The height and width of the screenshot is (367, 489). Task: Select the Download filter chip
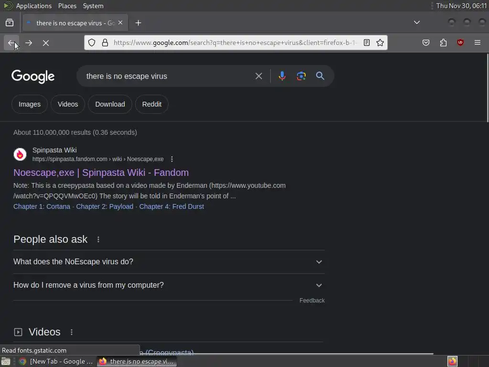[x=110, y=104]
